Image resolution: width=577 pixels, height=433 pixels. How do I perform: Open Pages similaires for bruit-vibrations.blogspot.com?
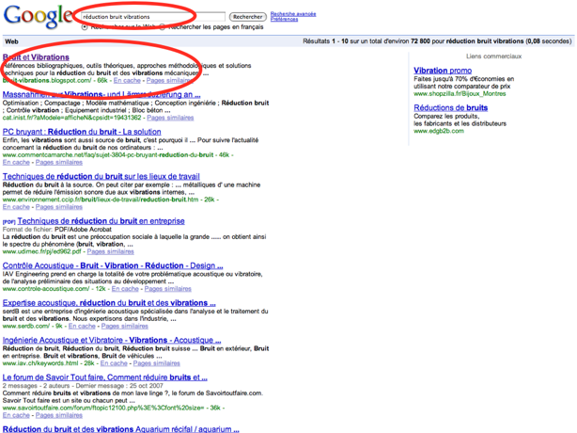tap(170, 80)
